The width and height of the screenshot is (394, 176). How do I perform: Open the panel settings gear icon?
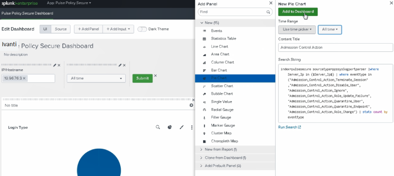click(191, 105)
